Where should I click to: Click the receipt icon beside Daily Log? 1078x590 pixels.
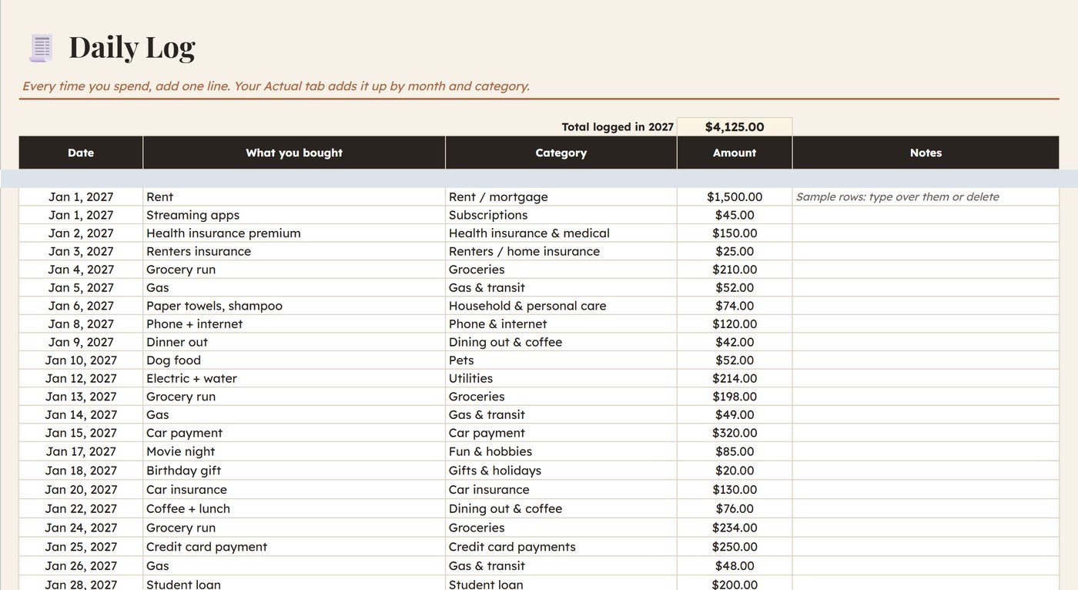pos(41,48)
